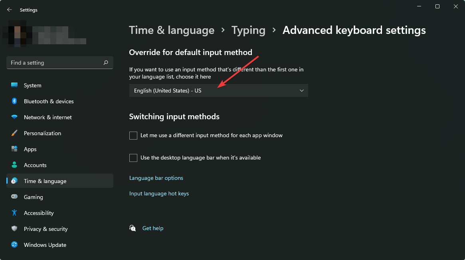Screen dimensions: 465x260
Task: Close the Settings window
Action: click(455, 6)
